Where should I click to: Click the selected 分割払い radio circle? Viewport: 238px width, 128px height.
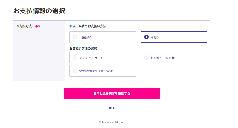click(146, 37)
